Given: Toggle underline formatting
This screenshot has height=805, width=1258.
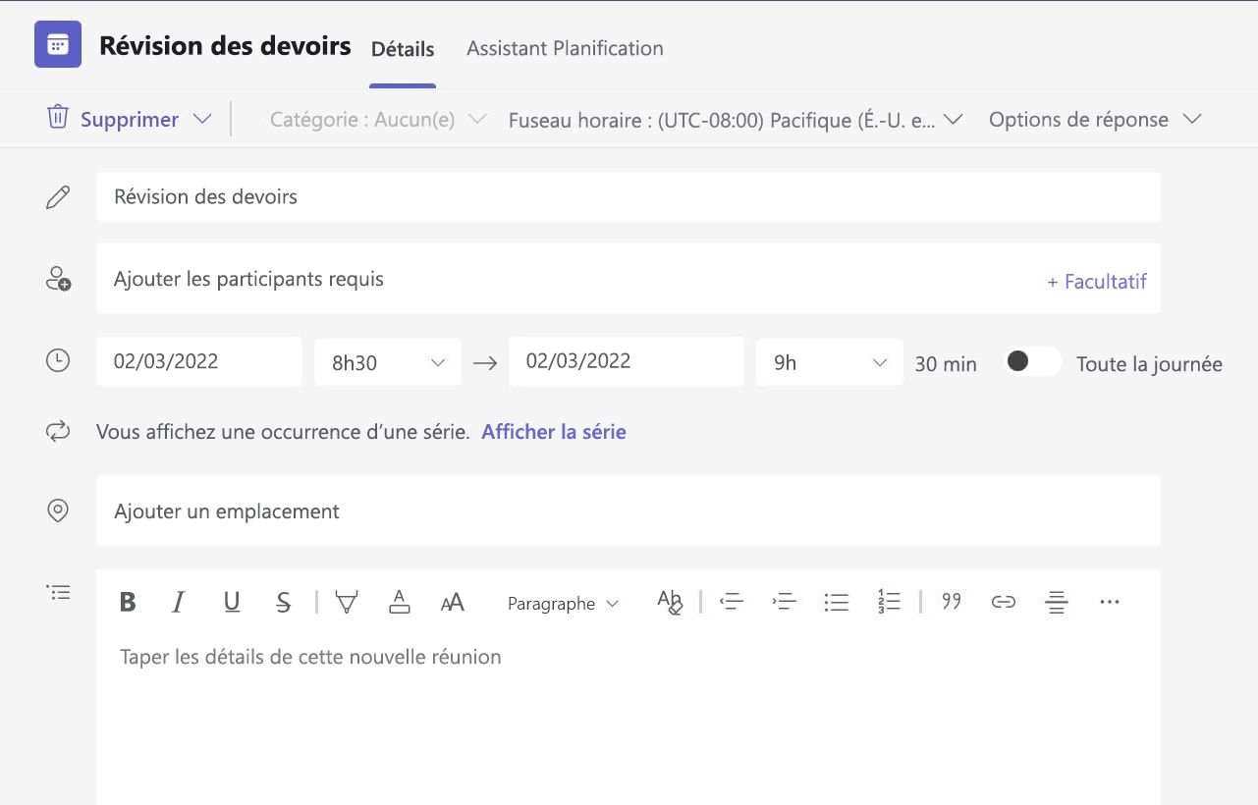Looking at the screenshot, I should point(232,602).
